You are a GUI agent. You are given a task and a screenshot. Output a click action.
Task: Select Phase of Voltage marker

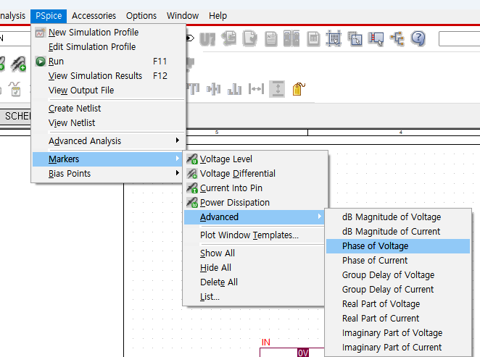tap(398, 246)
